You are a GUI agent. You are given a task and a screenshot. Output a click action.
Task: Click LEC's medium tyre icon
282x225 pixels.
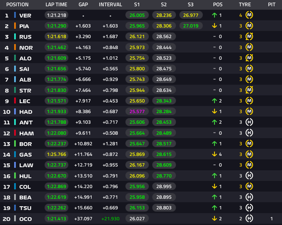249,101
